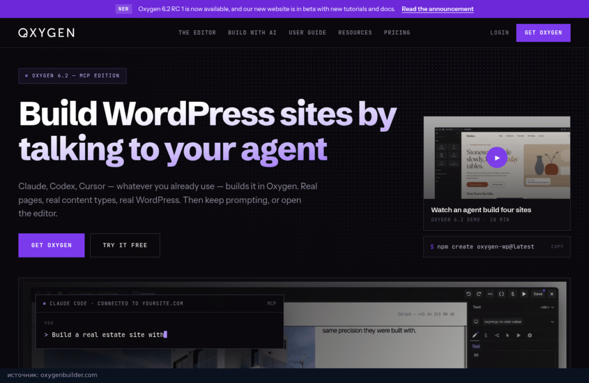Expand the oxymcp-rs-stat-value selector dropdown

(552, 322)
